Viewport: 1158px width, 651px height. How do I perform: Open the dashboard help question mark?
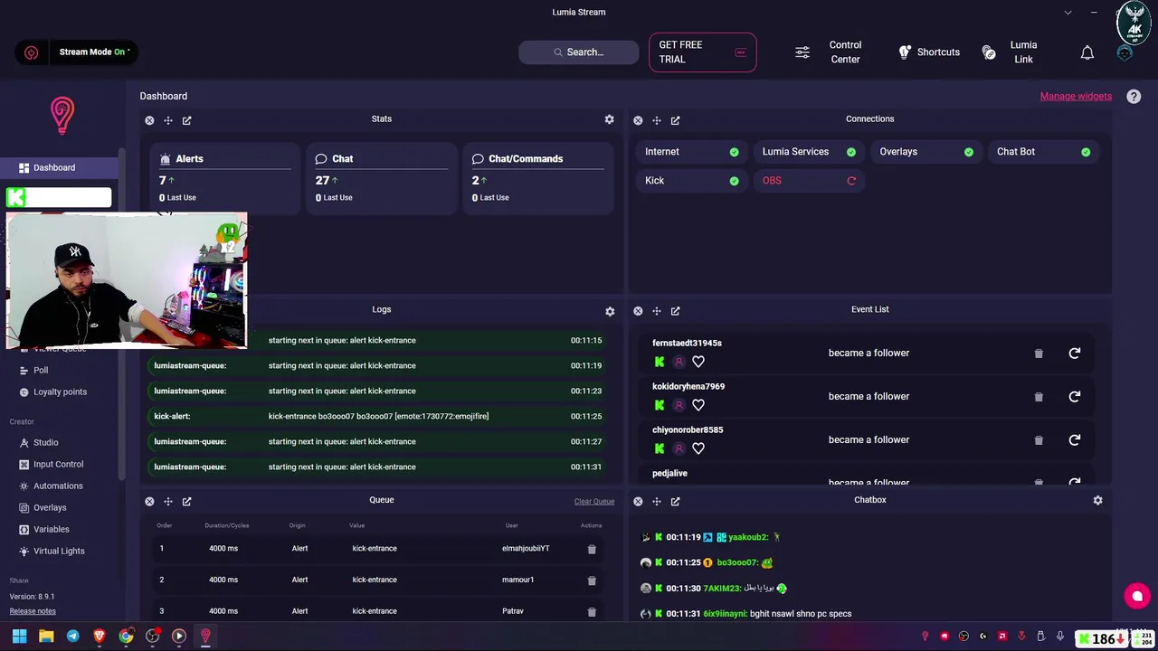pyautogui.click(x=1134, y=97)
